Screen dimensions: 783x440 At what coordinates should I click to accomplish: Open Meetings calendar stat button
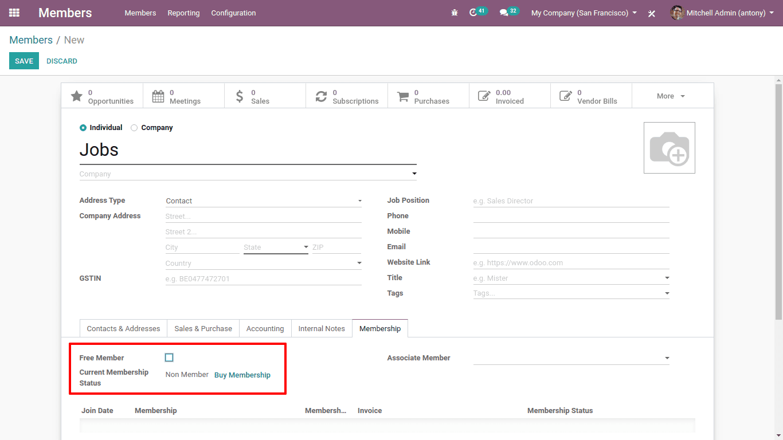coord(183,96)
